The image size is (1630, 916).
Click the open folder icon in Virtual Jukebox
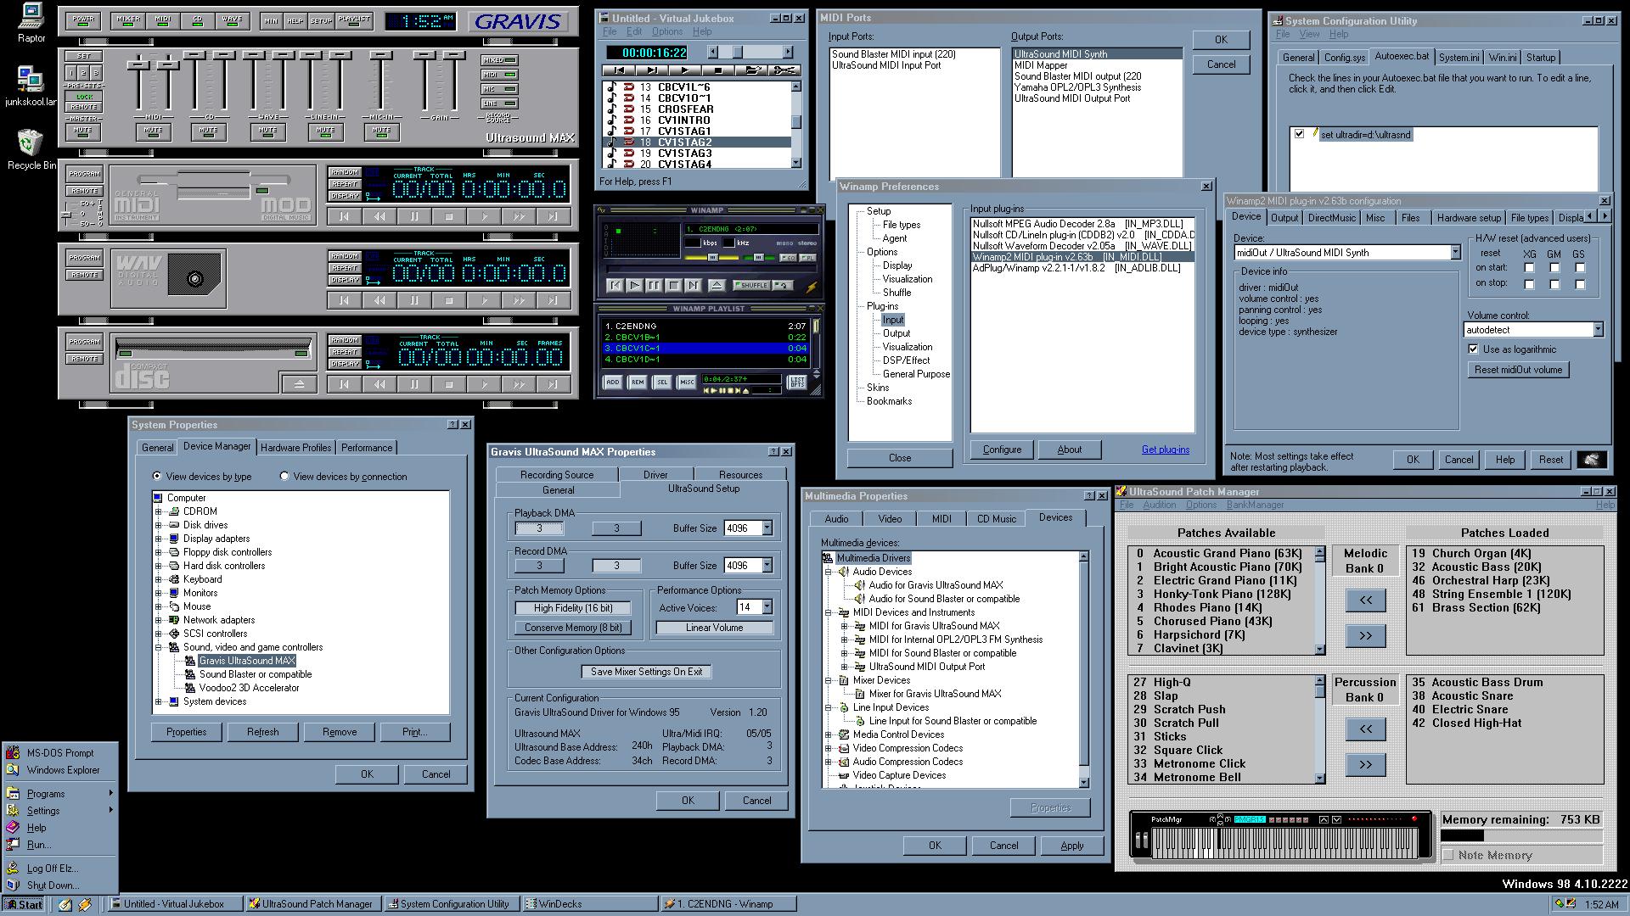(752, 70)
